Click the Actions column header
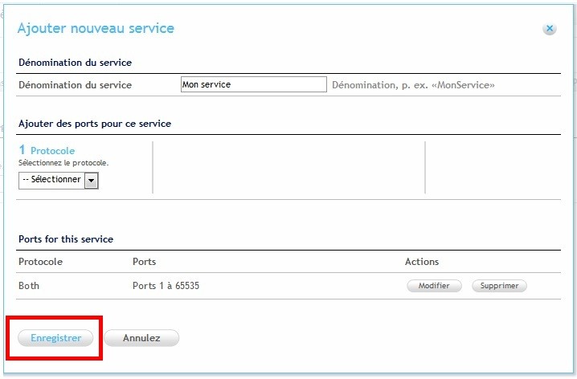The height and width of the screenshot is (379, 577). point(421,262)
